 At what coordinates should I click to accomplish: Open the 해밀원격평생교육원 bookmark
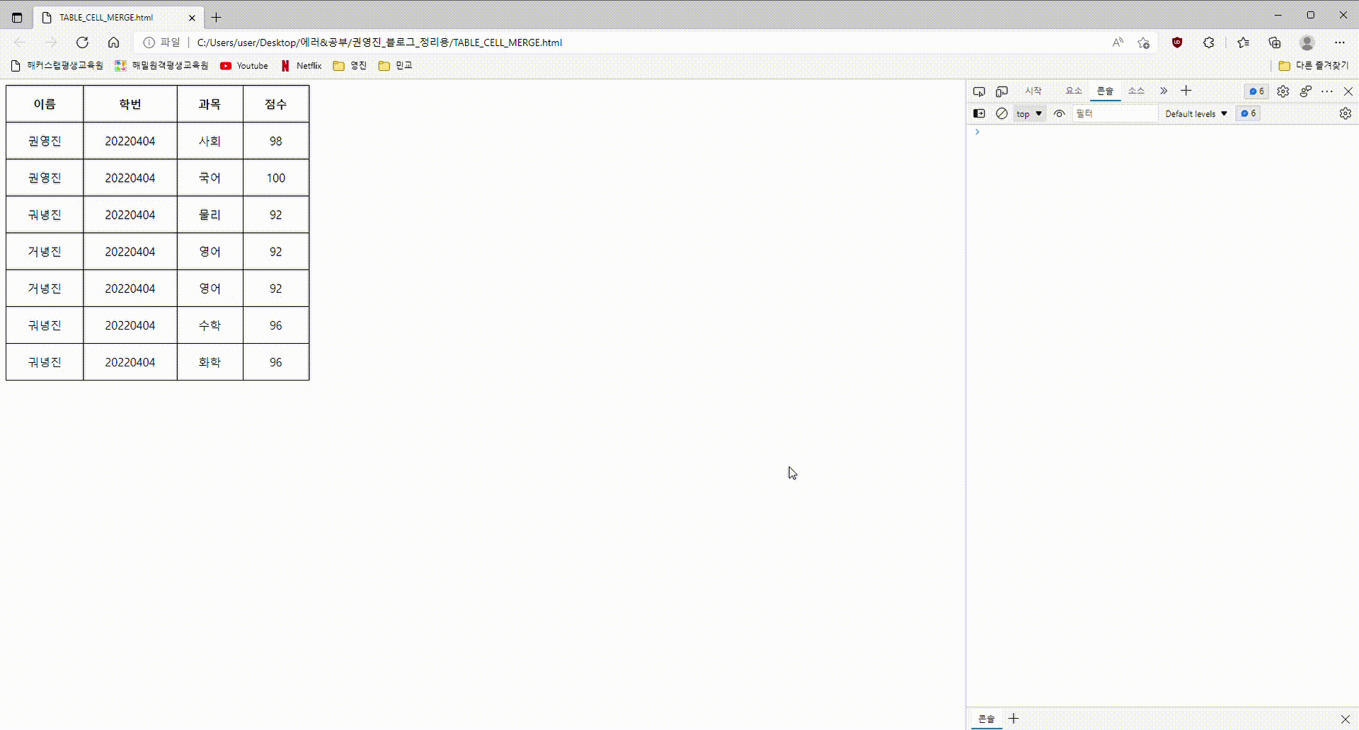pyautogui.click(x=162, y=66)
